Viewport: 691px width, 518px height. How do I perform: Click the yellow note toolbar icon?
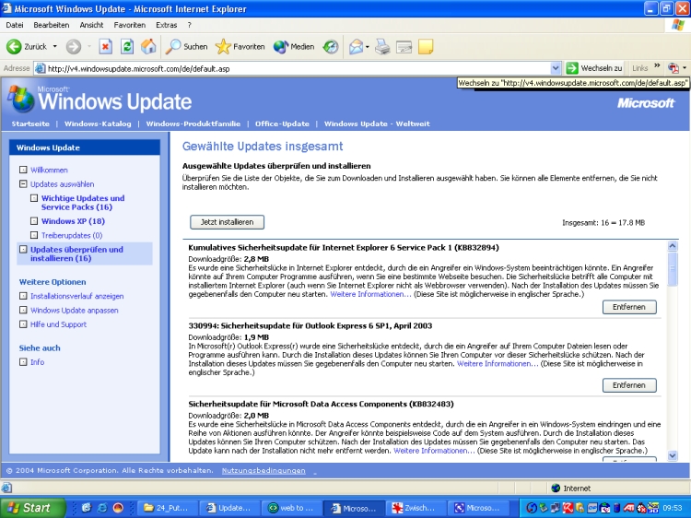pos(426,46)
